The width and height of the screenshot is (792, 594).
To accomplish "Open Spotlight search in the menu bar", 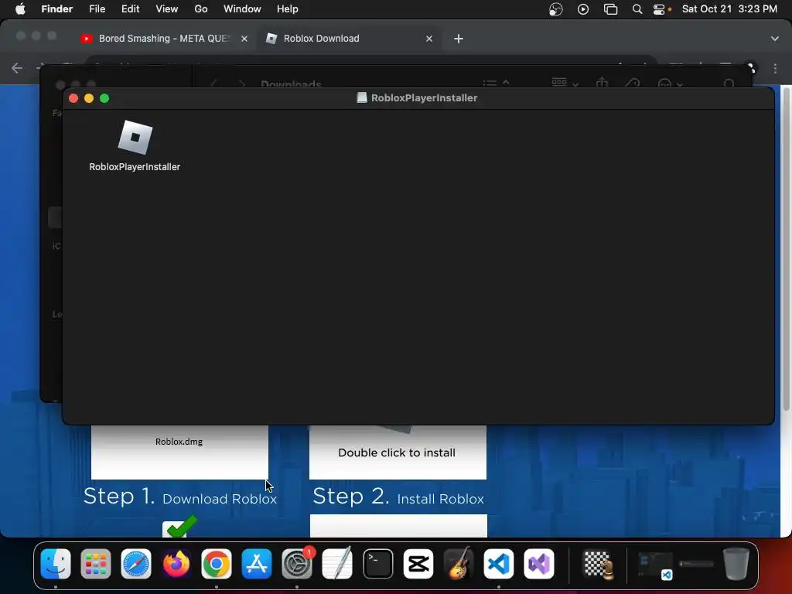I will pyautogui.click(x=637, y=9).
